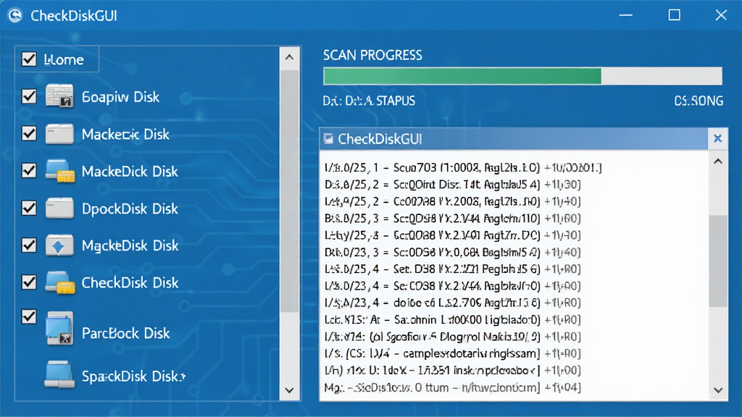
Task: Minimize the CheckDiskGUI window
Action: coord(625,15)
